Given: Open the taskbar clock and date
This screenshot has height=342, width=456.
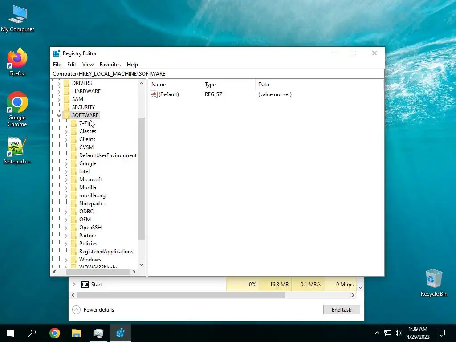Looking at the screenshot, I should (x=418, y=333).
